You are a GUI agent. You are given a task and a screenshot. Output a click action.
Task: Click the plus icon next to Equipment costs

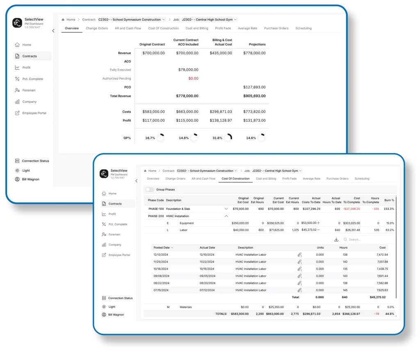(319, 223)
